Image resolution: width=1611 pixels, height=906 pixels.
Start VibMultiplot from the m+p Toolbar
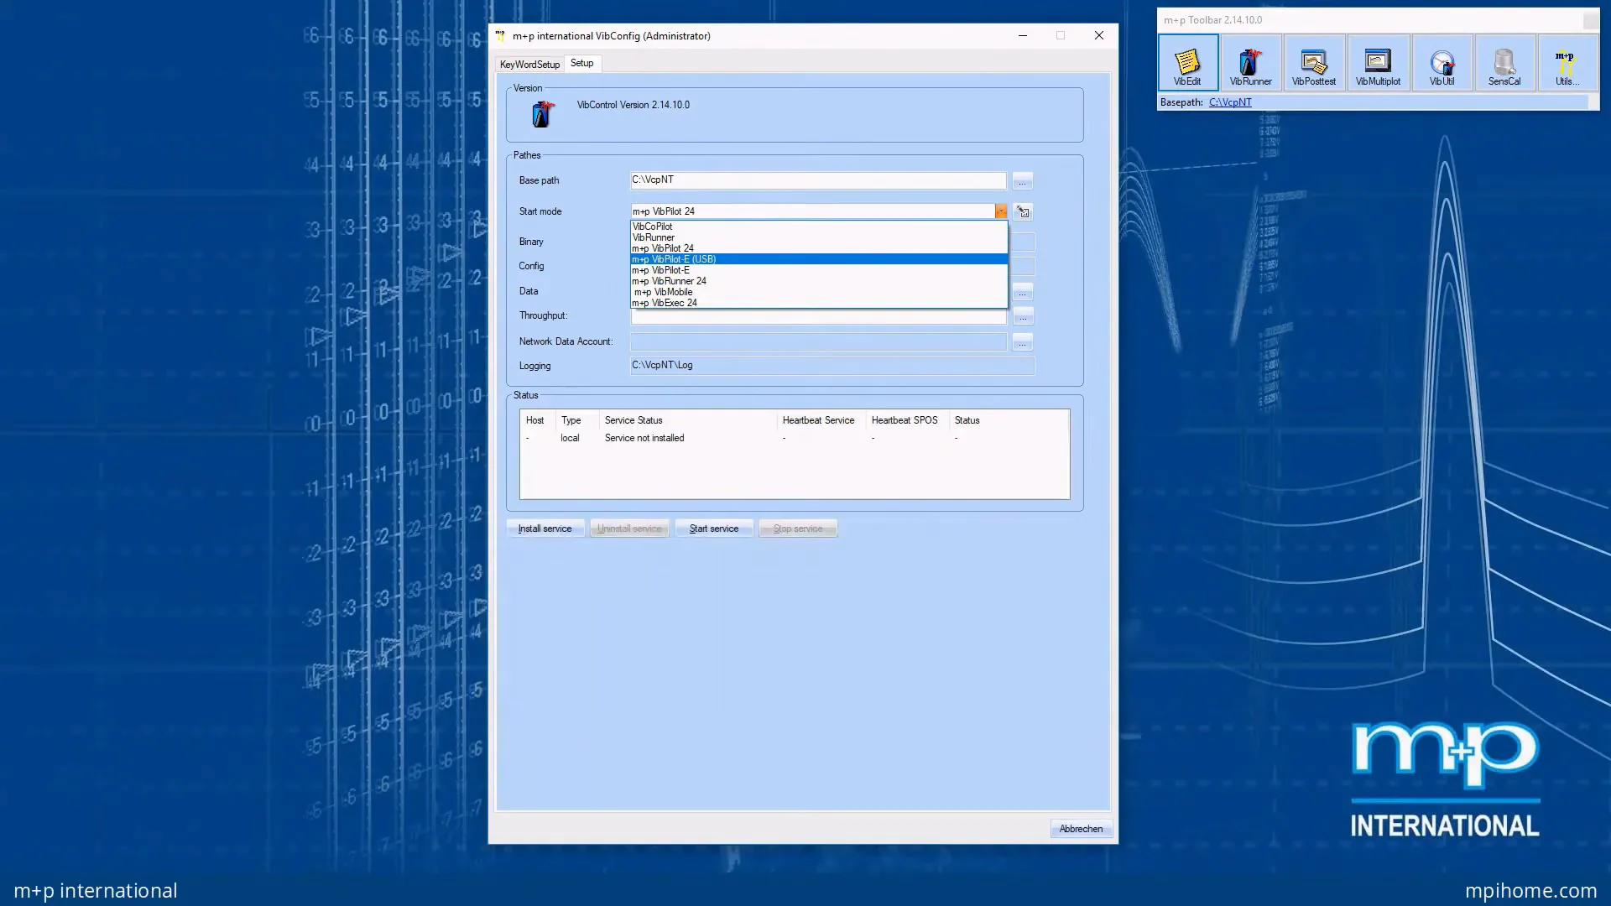point(1378,63)
